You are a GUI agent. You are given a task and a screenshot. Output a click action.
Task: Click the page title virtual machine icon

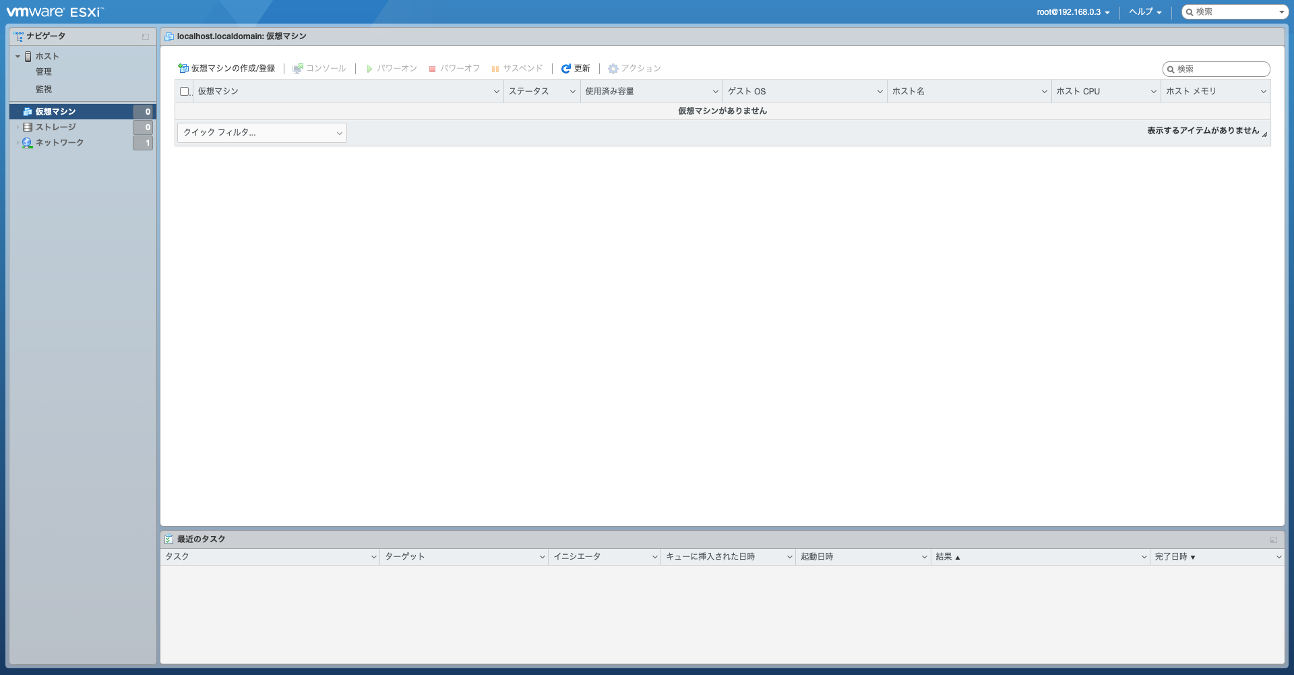tap(169, 36)
